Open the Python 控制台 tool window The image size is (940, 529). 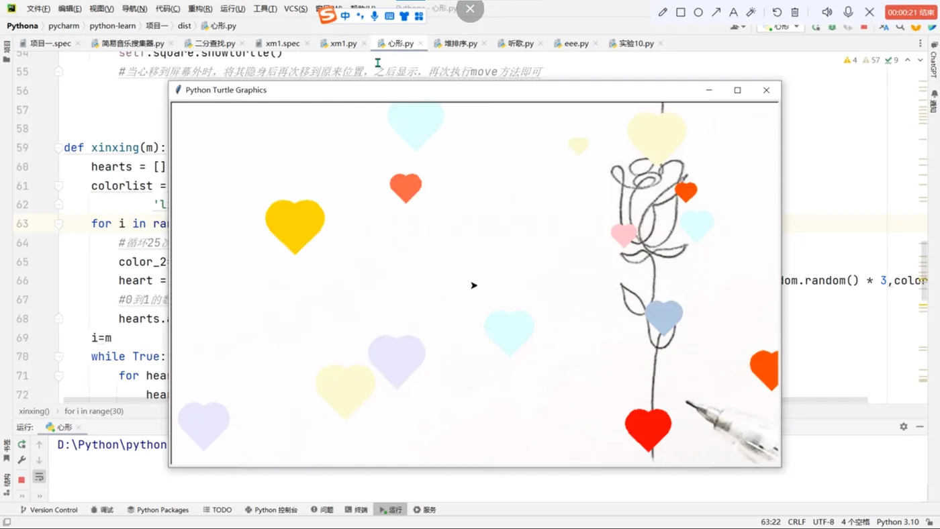(271, 510)
